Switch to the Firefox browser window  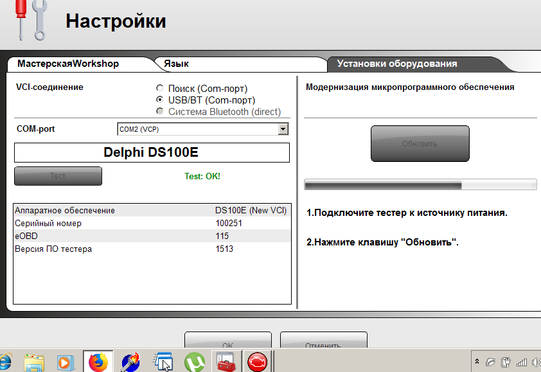[x=98, y=362]
